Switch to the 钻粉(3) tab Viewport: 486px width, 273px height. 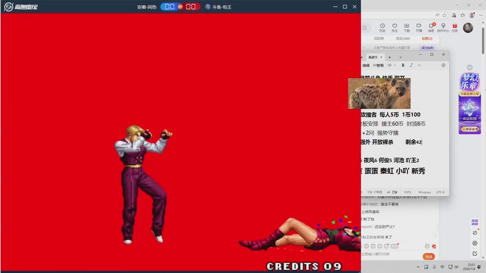click(x=427, y=39)
